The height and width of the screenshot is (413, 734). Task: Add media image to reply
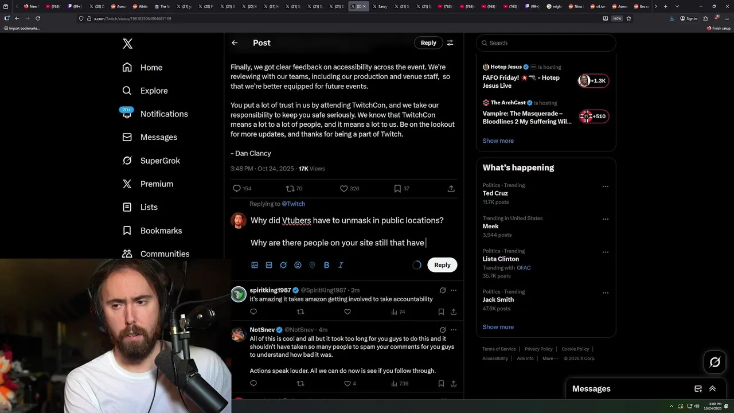pyautogui.click(x=255, y=265)
